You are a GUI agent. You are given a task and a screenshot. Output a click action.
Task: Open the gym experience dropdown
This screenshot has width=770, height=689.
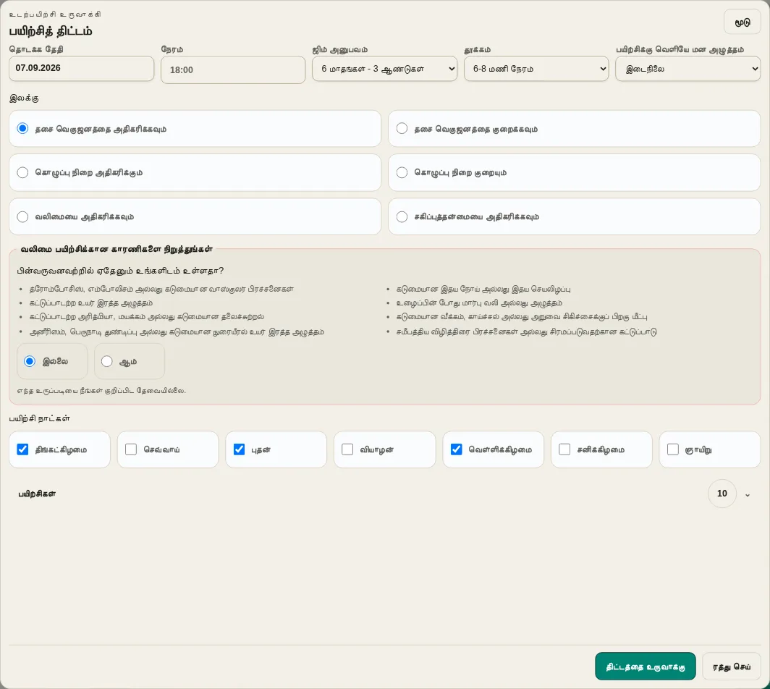click(384, 69)
